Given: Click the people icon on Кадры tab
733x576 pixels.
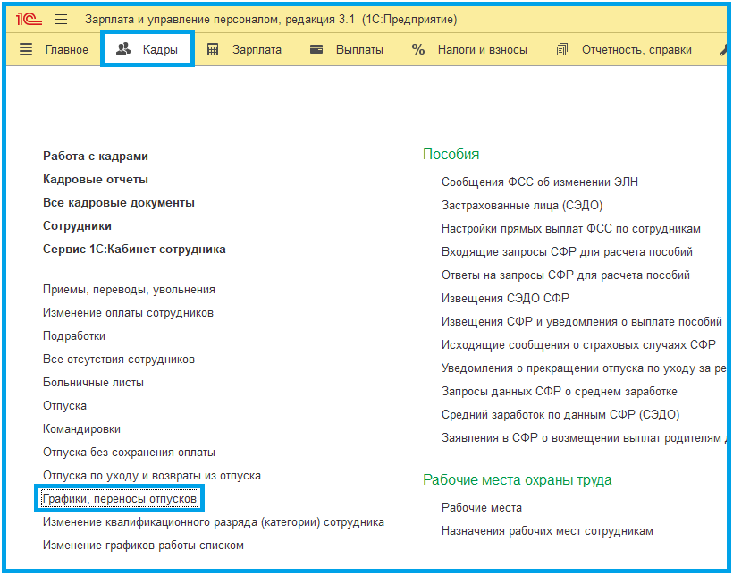Looking at the screenshot, I should 124,49.
